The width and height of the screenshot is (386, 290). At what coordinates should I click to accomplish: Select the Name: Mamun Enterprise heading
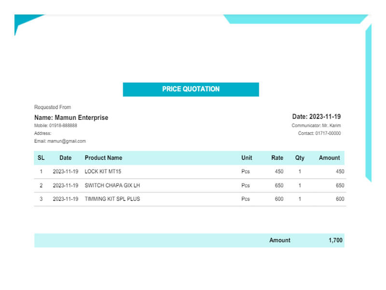click(71, 117)
